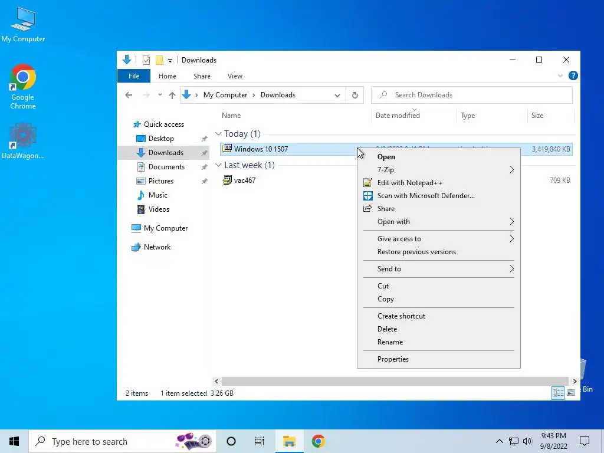The width and height of the screenshot is (604, 453).
Task: Open Explorer help icon
Action: tap(573, 76)
